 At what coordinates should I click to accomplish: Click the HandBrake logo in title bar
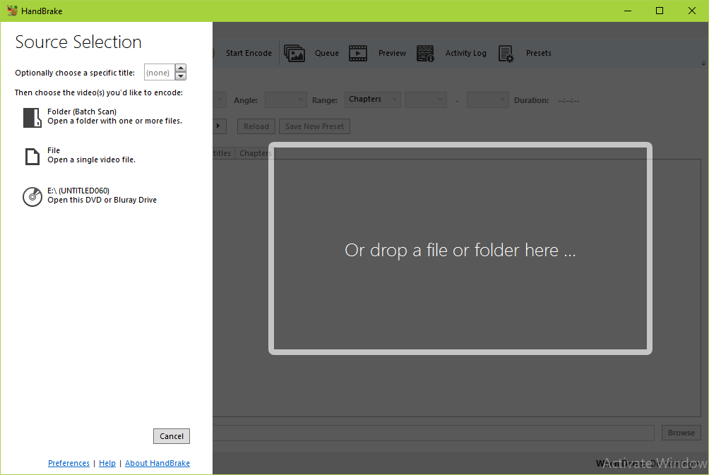click(x=12, y=11)
